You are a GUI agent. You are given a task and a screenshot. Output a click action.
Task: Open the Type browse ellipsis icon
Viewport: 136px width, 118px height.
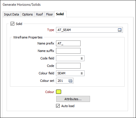(120, 30)
